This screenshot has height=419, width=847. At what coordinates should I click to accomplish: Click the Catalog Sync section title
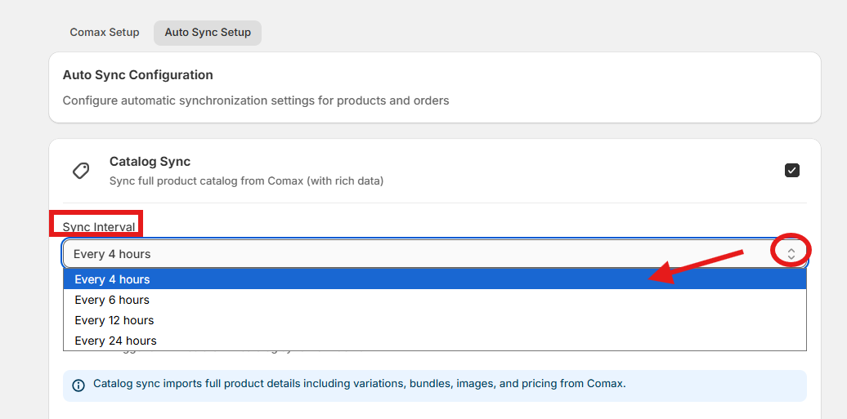[x=150, y=162]
